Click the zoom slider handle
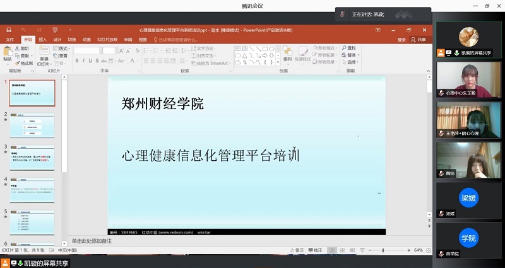 tap(383, 250)
